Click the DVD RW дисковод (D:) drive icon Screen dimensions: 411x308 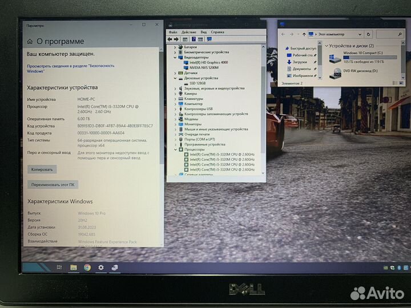pos(335,74)
